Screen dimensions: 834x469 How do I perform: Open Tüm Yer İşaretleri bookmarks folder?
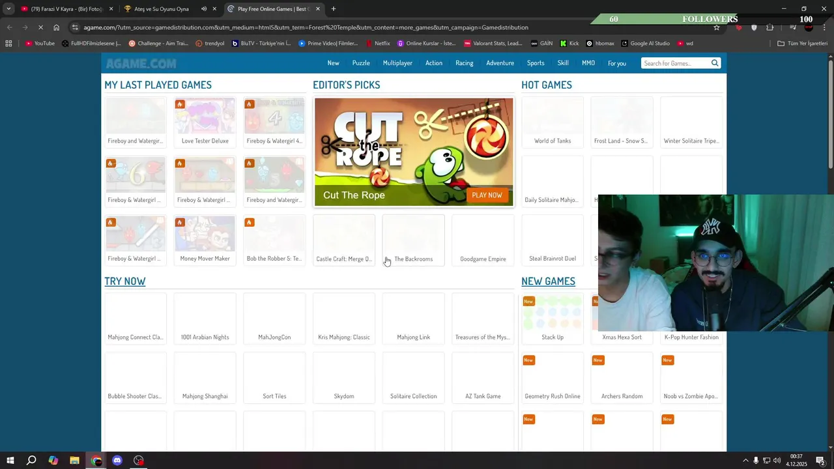[803, 44]
